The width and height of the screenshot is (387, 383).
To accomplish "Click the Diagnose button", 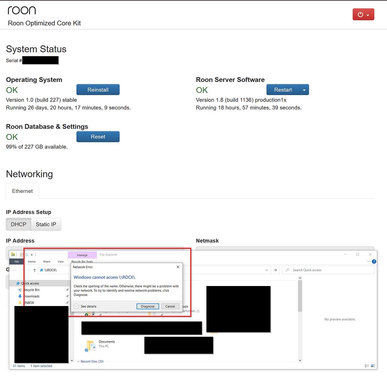I will 148,306.
